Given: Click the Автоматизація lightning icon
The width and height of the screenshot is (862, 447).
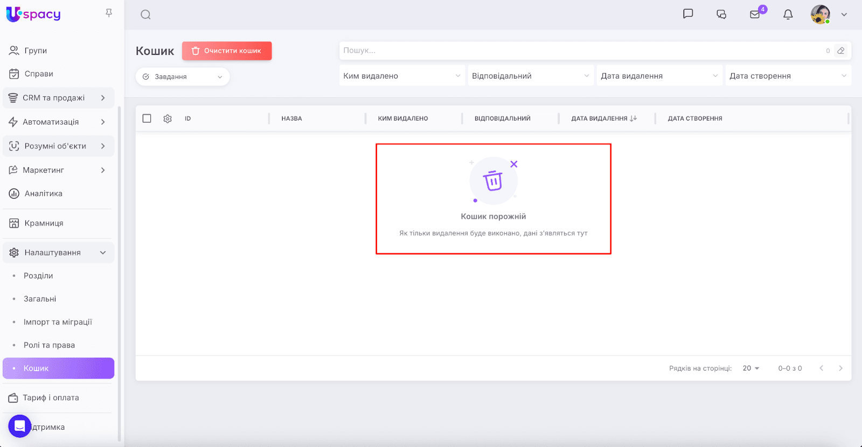Looking at the screenshot, I should [x=13, y=122].
